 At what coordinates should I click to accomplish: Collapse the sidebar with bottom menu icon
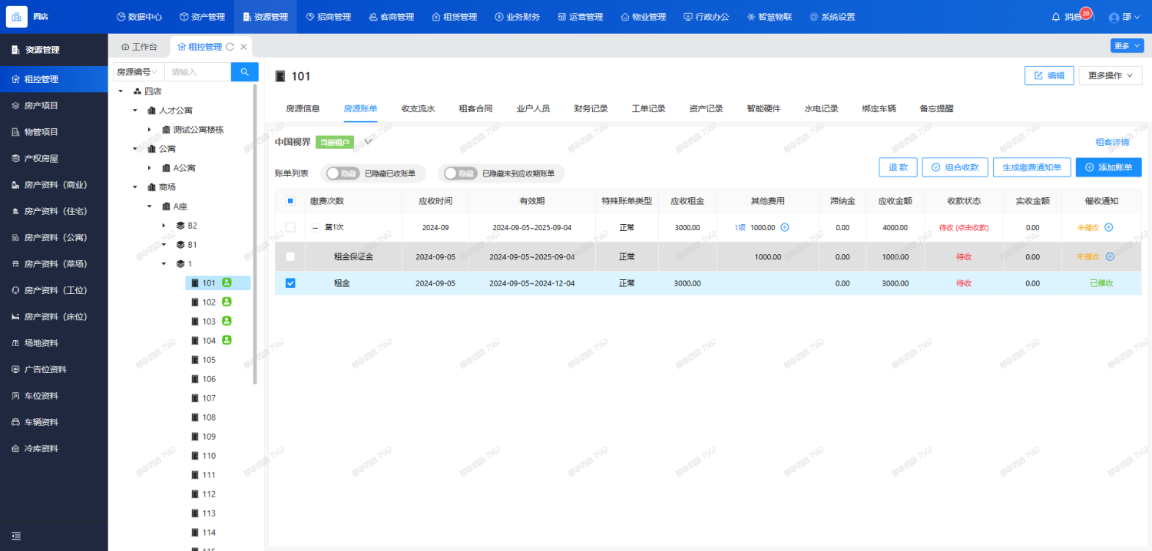point(16,536)
